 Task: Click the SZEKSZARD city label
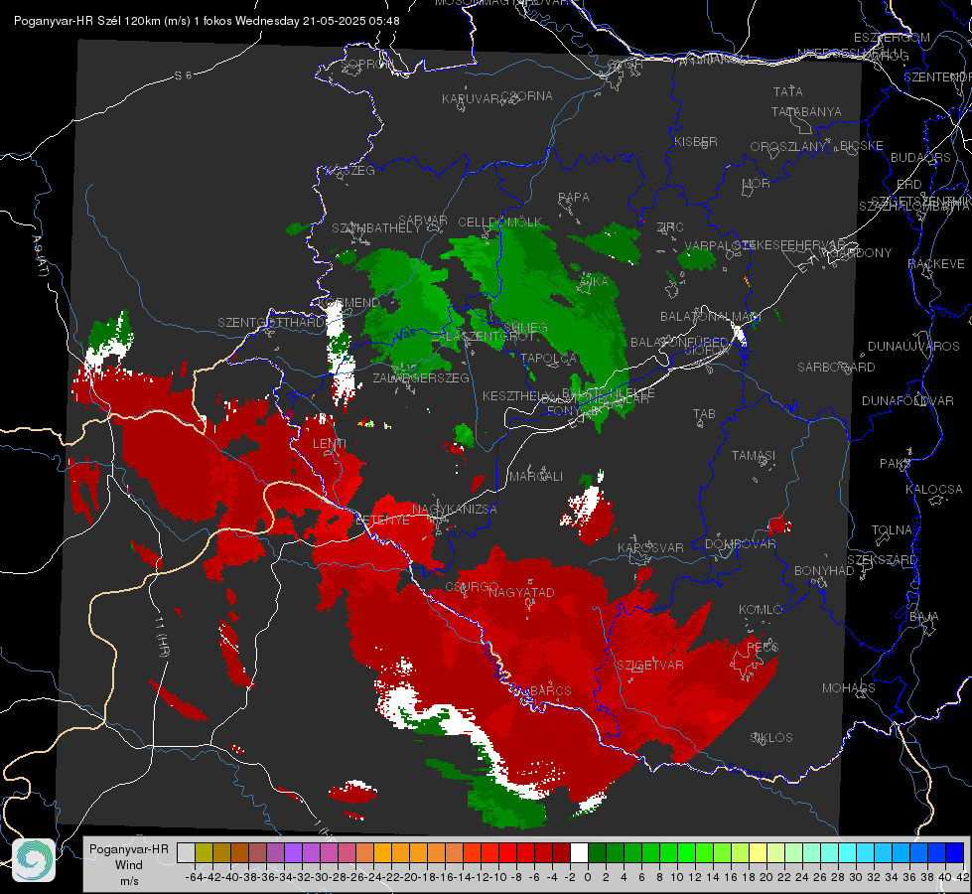tap(882, 559)
